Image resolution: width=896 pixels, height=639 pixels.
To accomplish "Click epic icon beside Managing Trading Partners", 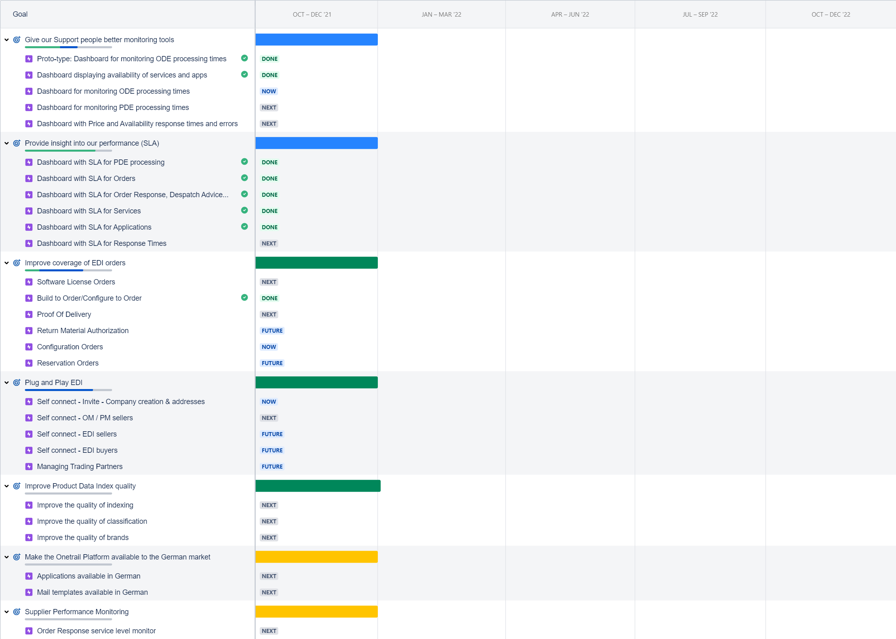I will [29, 467].
